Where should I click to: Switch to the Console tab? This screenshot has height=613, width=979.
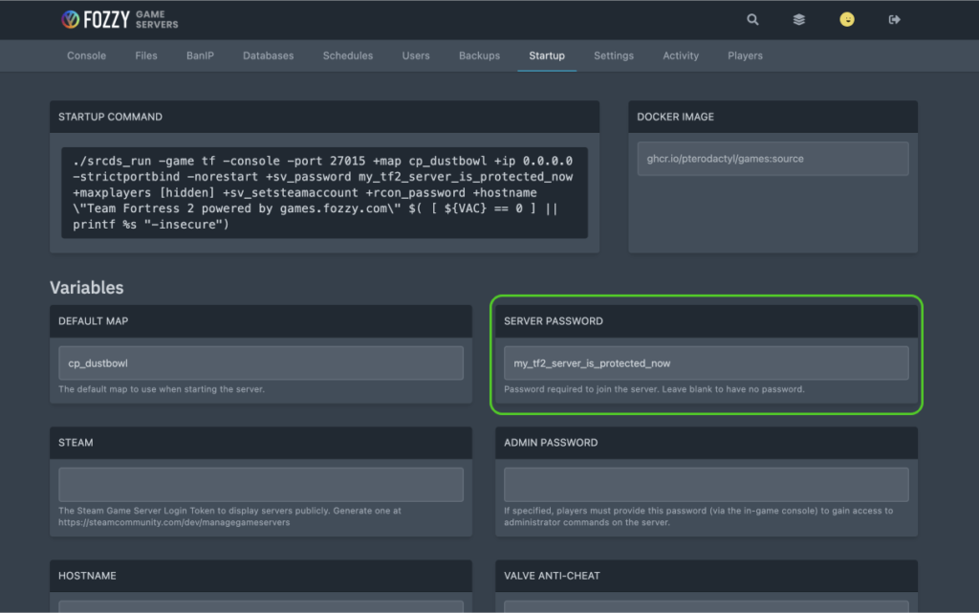click(86, 55)
